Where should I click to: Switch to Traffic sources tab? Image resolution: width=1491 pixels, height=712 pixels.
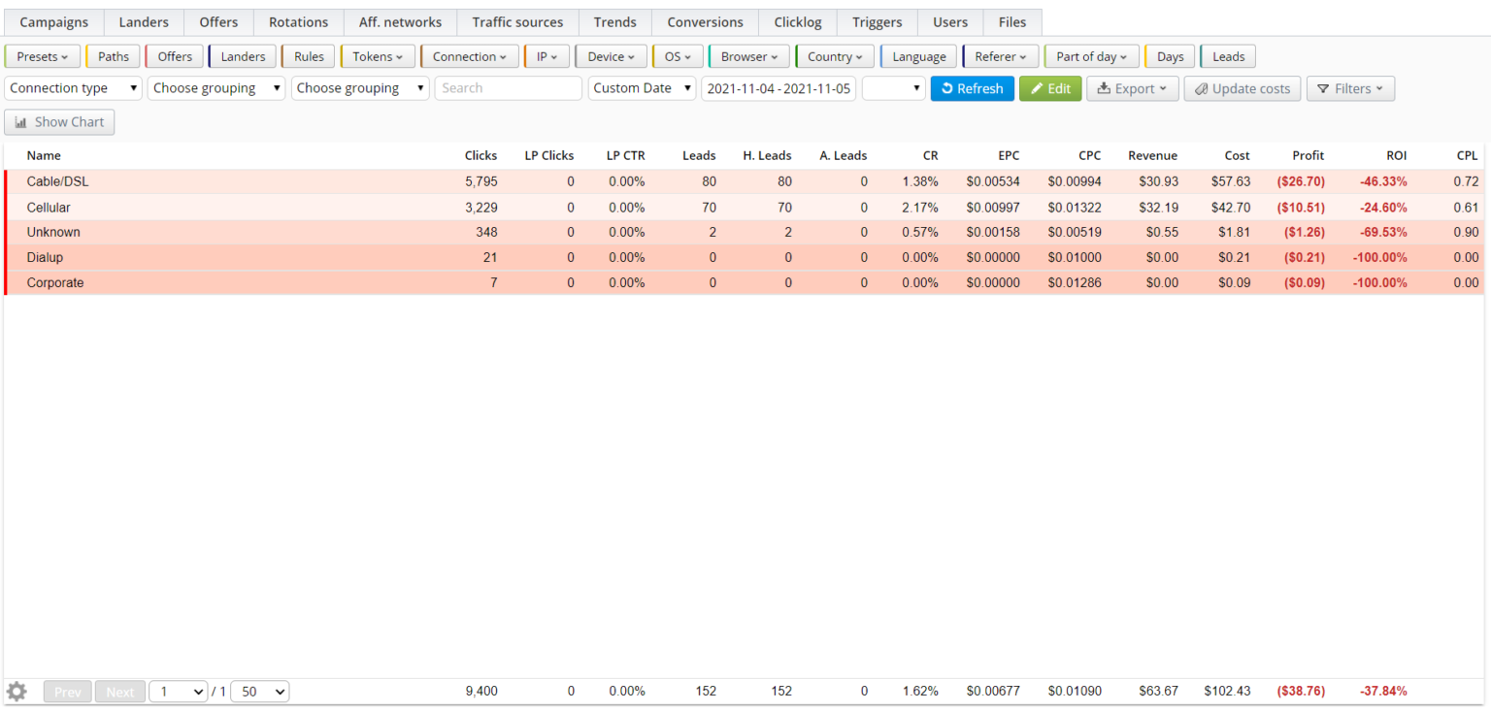point(517,22)
